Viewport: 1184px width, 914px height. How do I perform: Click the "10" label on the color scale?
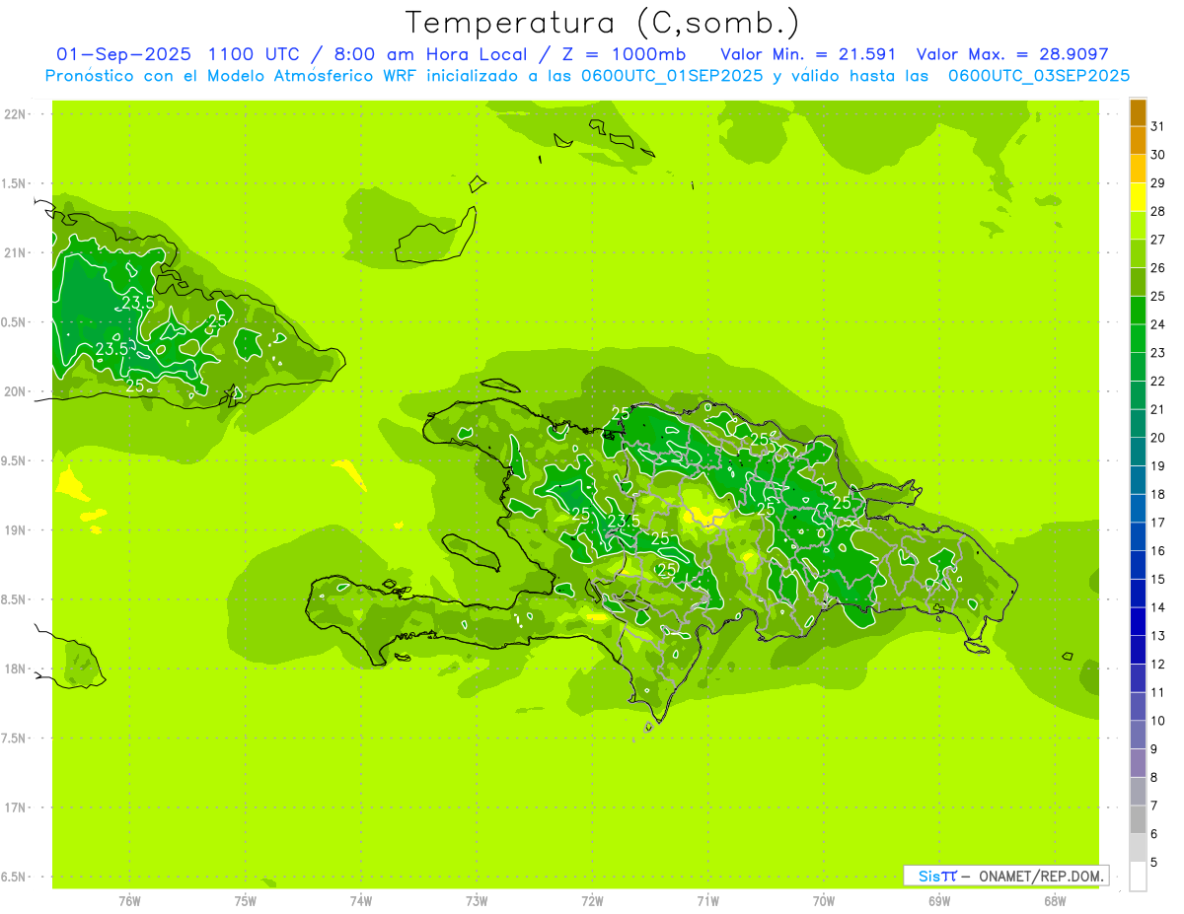point(1157,721)
